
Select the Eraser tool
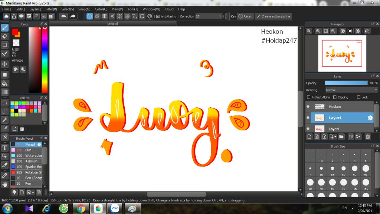[x=4, y=36]
